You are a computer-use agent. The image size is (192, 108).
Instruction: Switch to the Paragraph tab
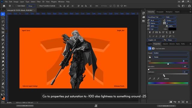click(160, 12)
